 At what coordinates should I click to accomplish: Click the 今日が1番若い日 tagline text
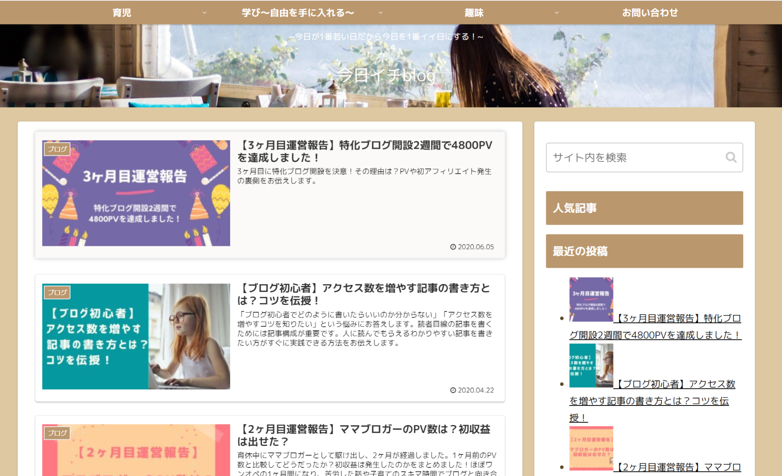click(386, 37)
